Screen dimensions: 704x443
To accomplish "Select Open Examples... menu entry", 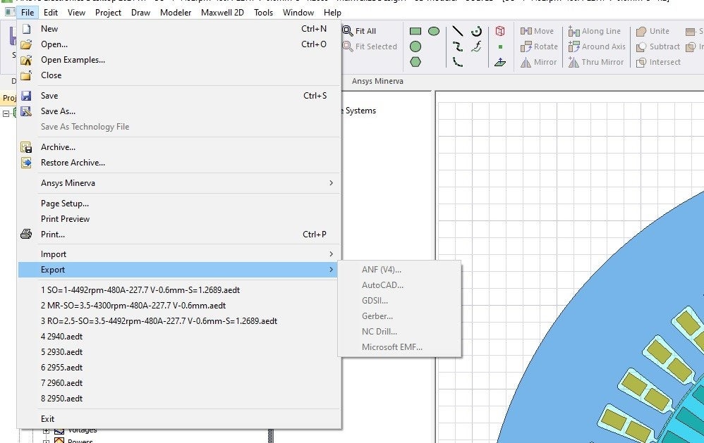I will pyautogui.click(x=73, y=60).
